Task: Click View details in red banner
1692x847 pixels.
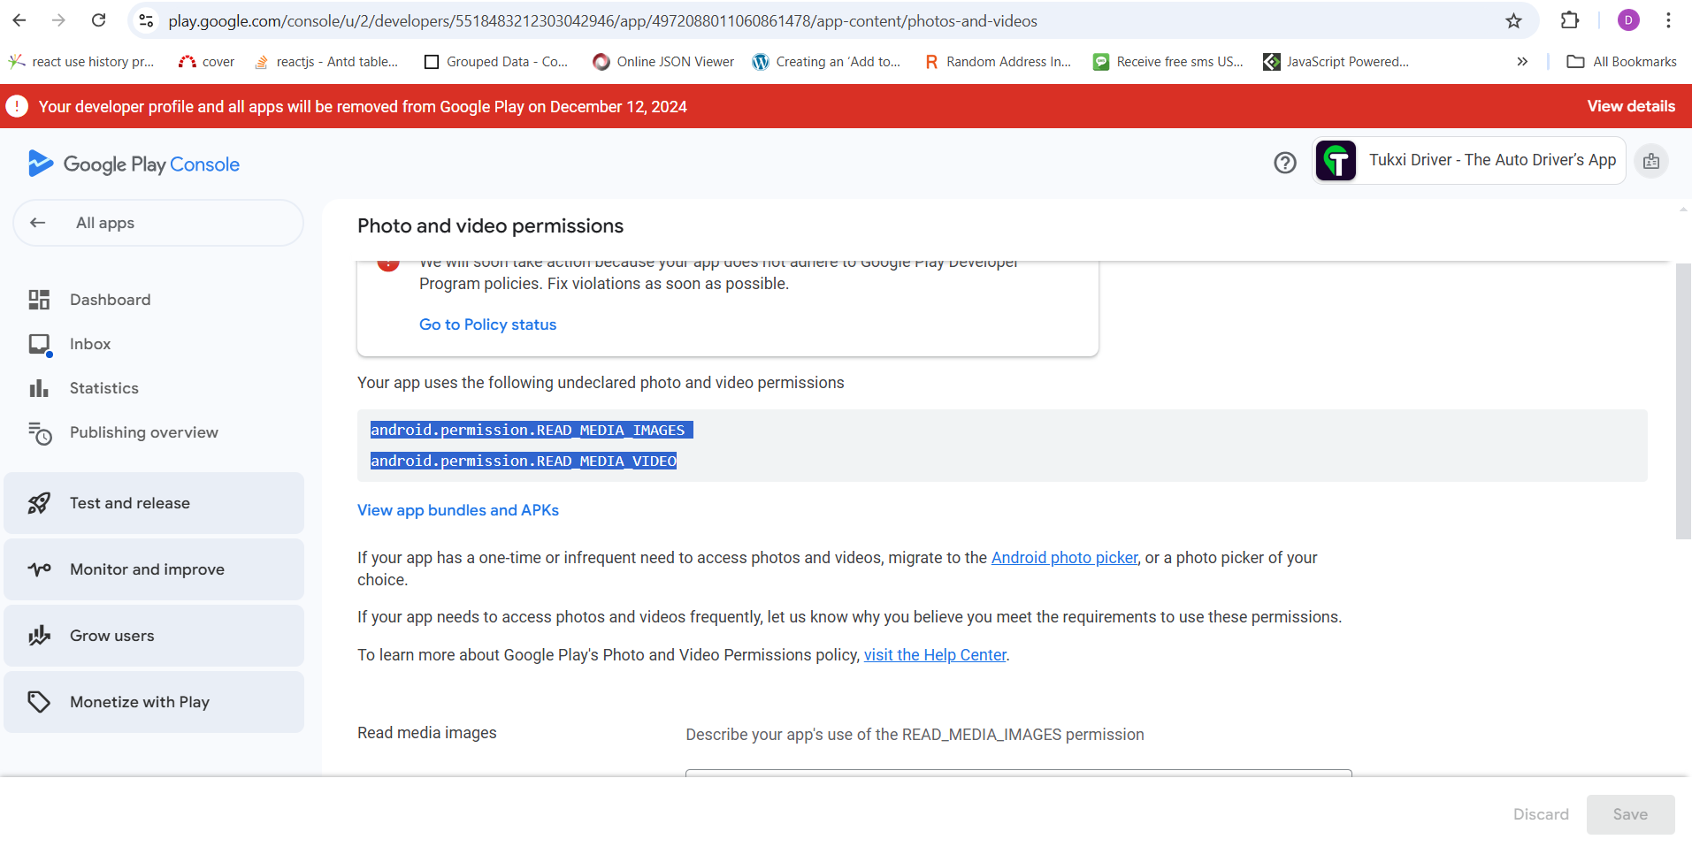Action: (1630, 106)
